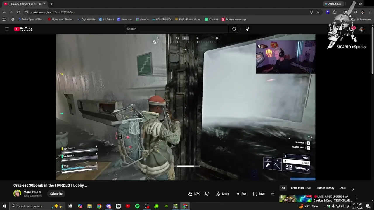Image resolution: width=374 pixels, height=210 pixels.
Task: Close the Craziest 30bomb tab
Action: [44, 4]
